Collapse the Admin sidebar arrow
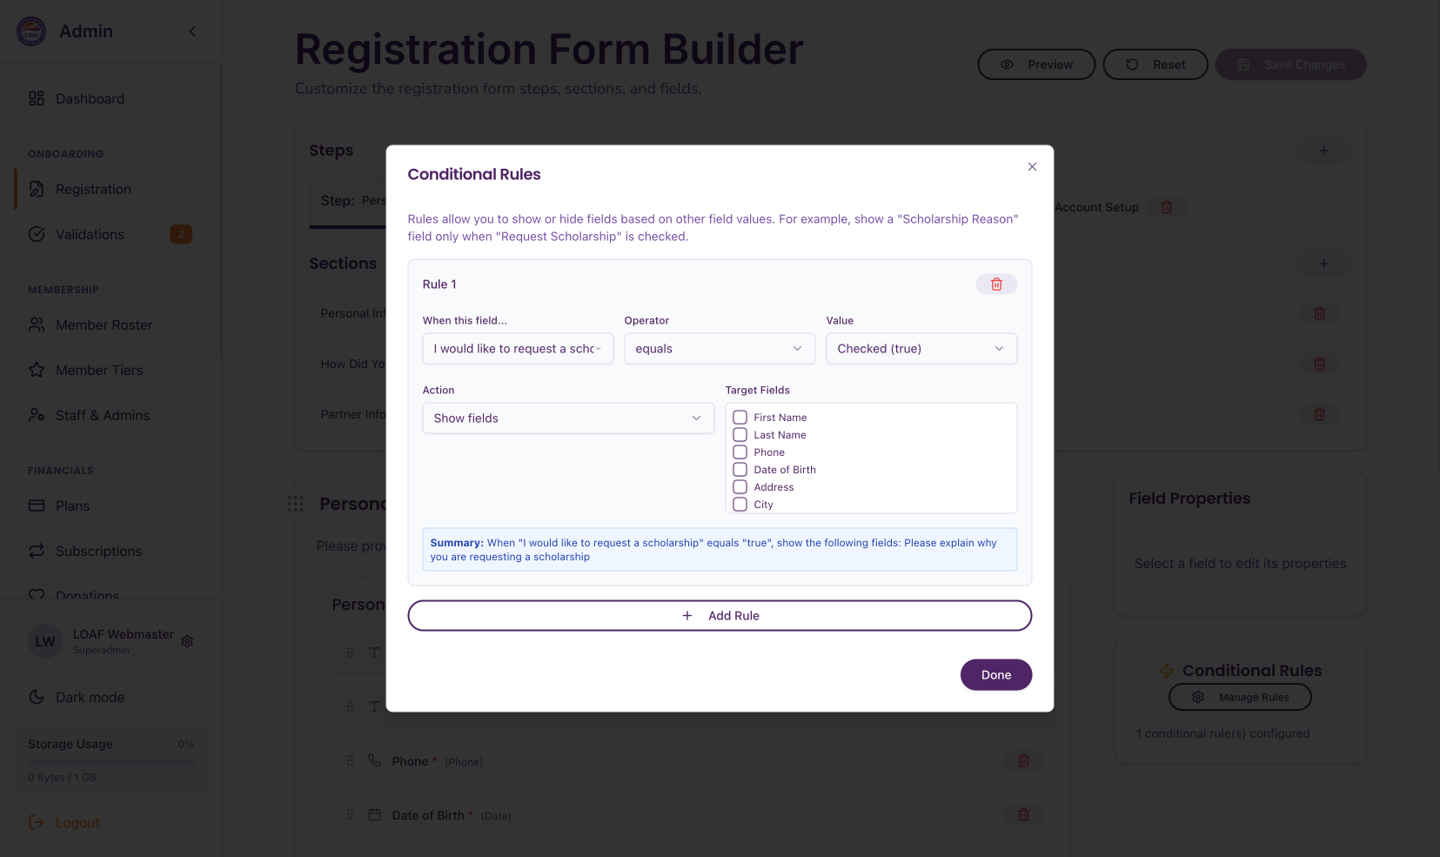Viewport: 1440px width, 857px height. click(192, 31)
